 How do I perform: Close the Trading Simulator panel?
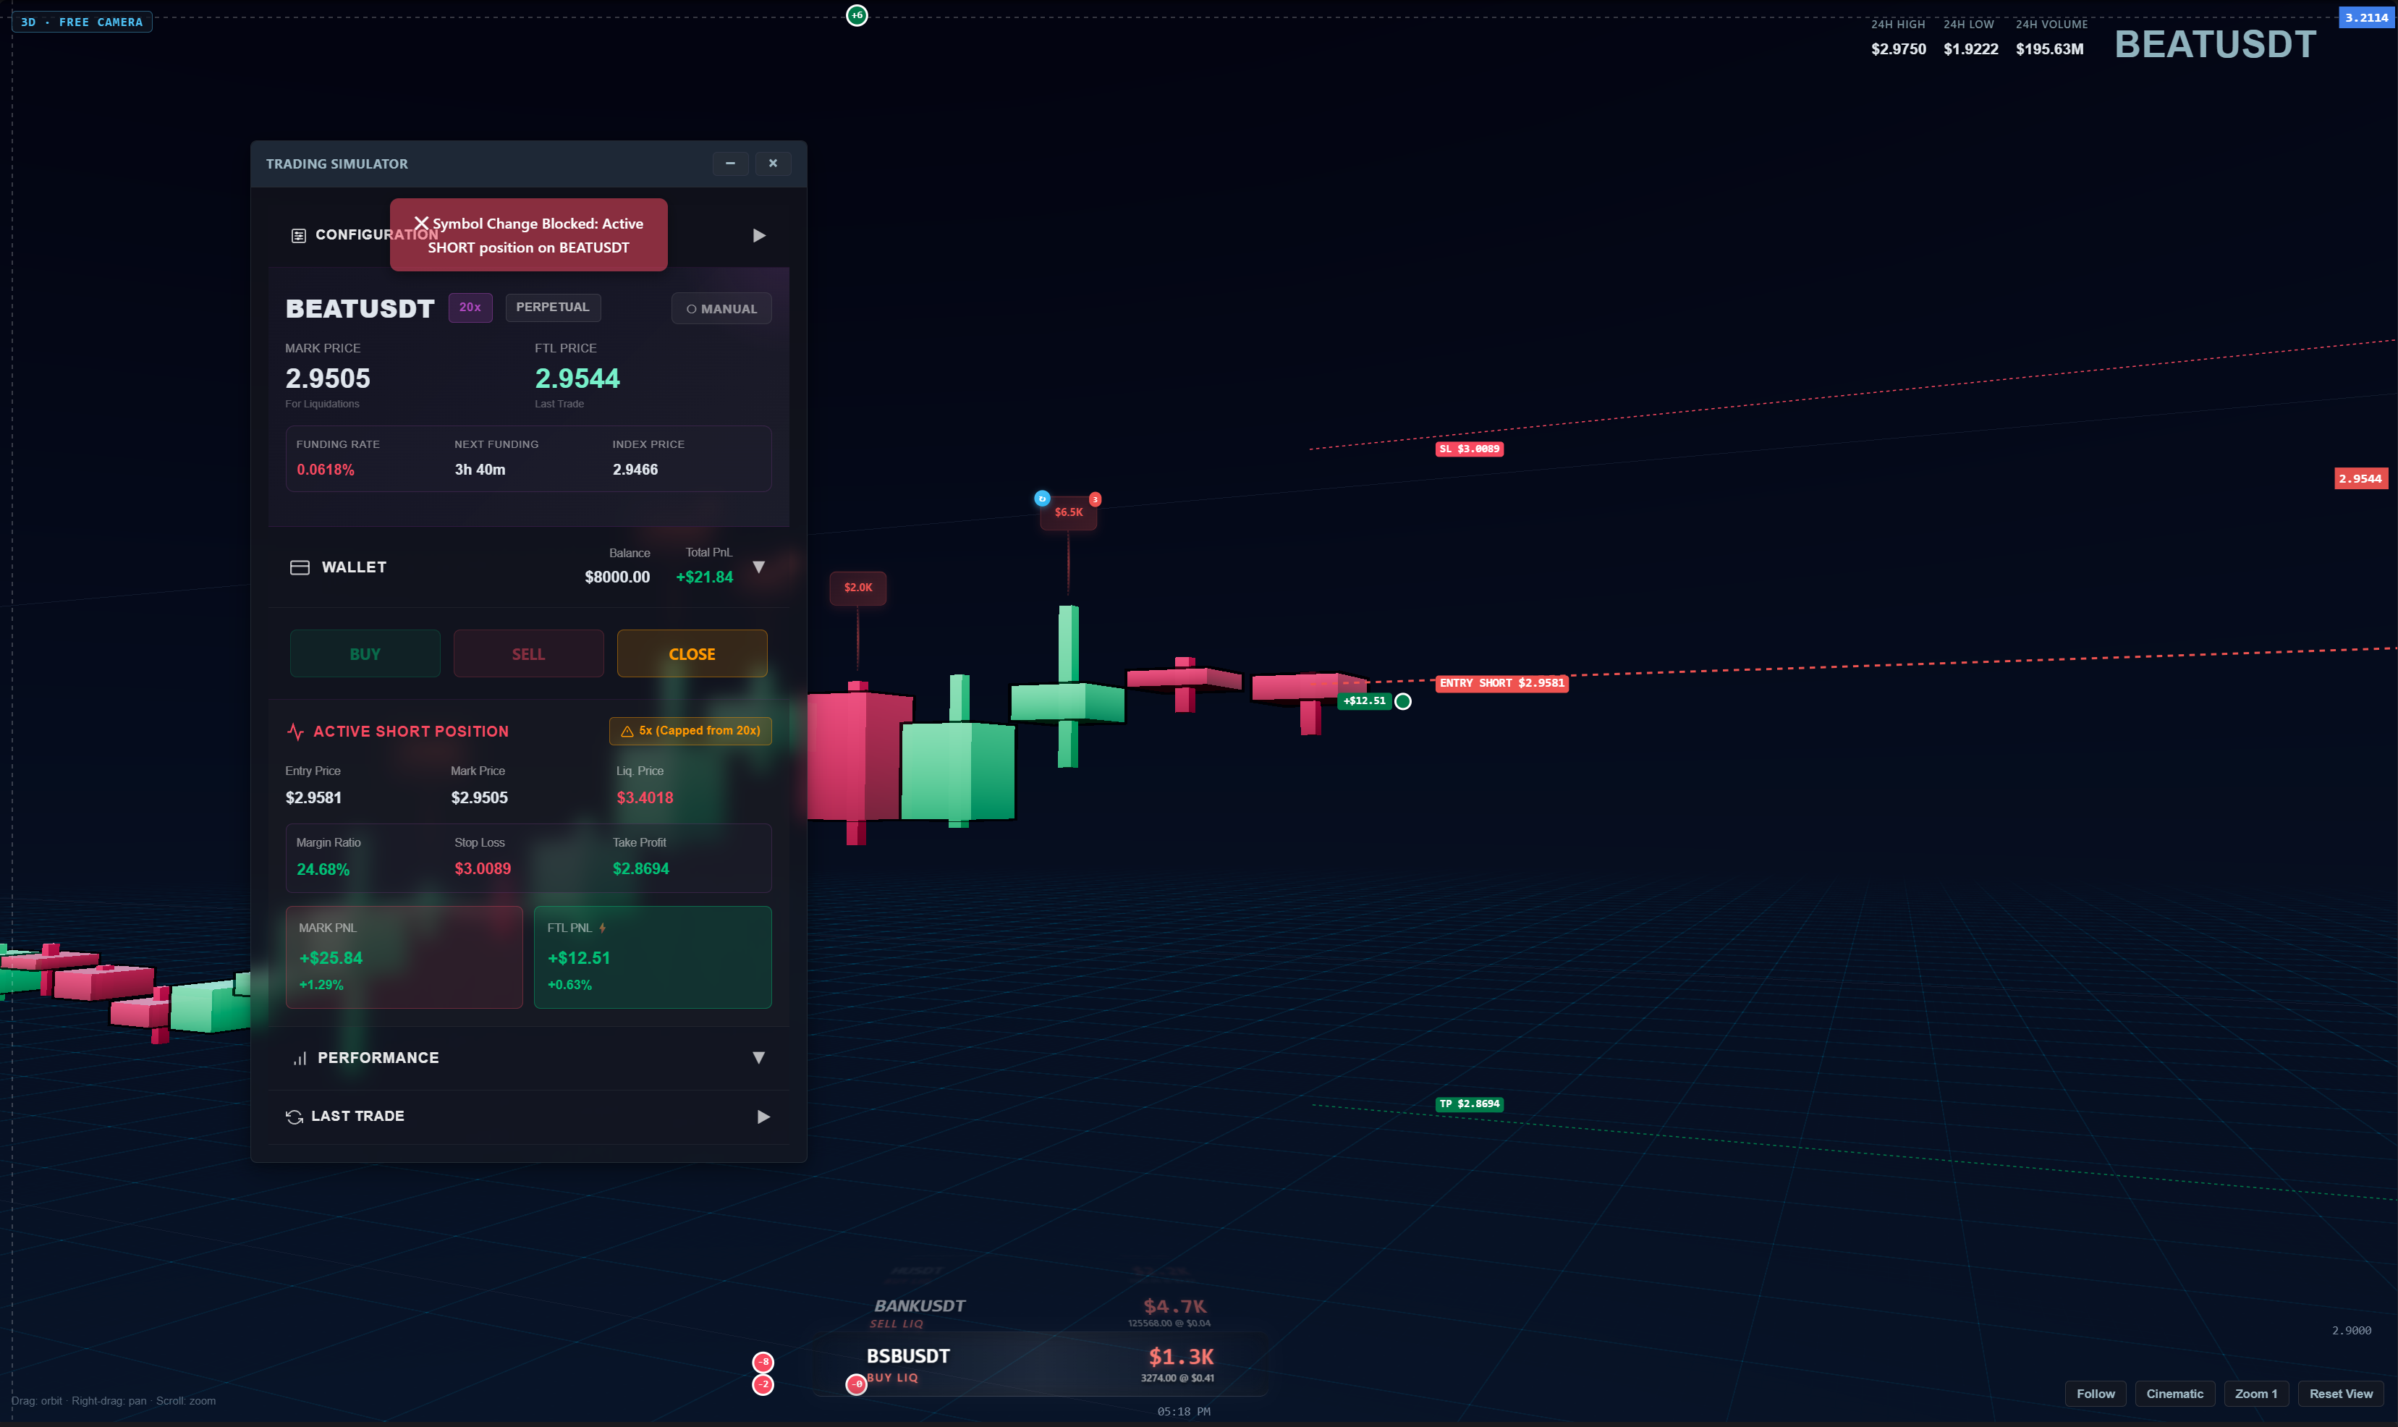pos(773,164)
